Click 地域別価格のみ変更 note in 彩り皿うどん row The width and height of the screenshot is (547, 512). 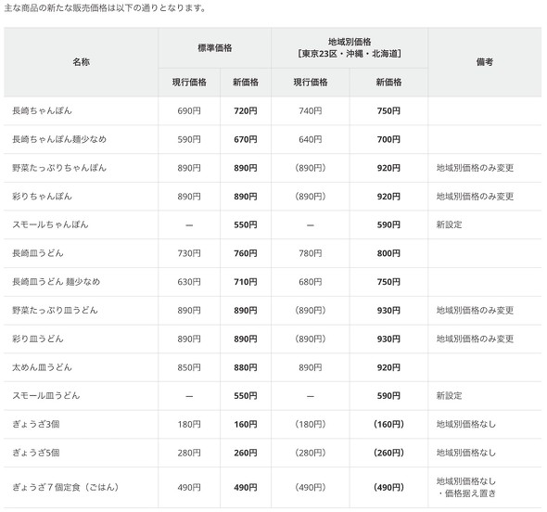475,339
